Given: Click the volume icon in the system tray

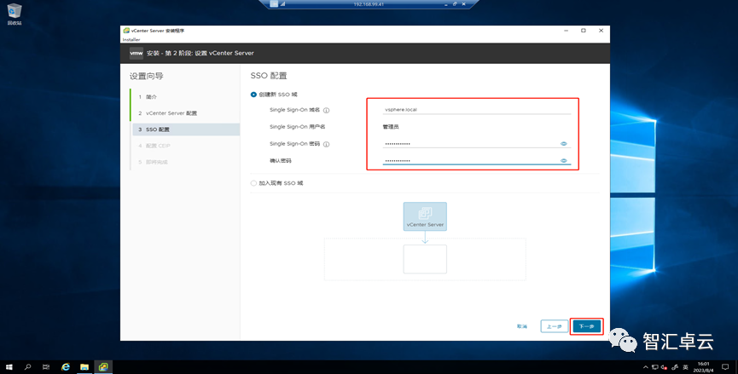Looking at the screenshot, I should click(x=664, y=367).
